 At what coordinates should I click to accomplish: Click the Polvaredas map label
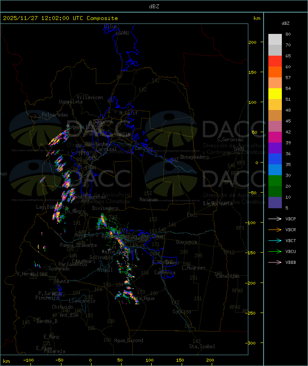[55, 115]
